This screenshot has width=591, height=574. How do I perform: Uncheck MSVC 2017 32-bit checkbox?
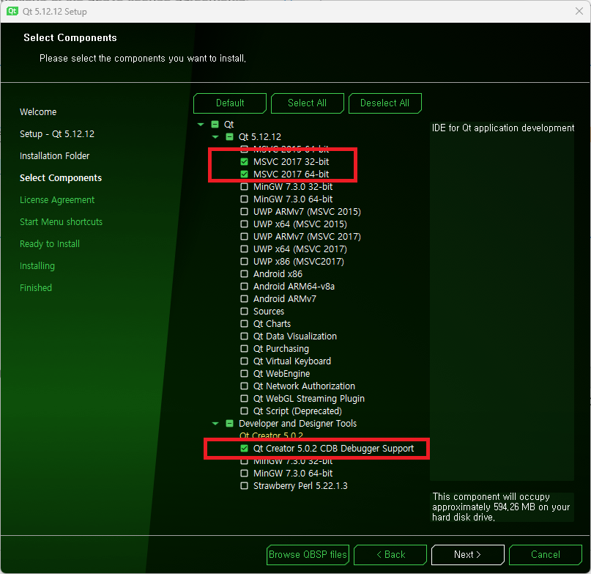point(245,161)
